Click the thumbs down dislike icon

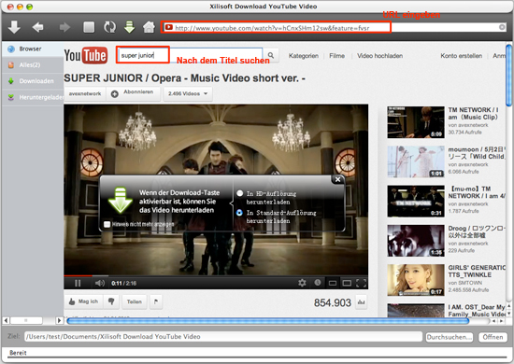point(111,301)
